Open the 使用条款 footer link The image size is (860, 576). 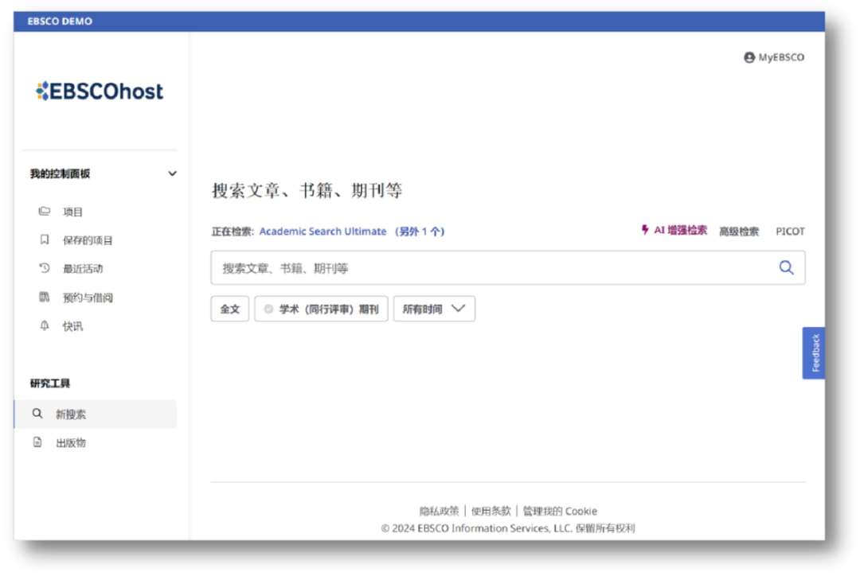491,512
